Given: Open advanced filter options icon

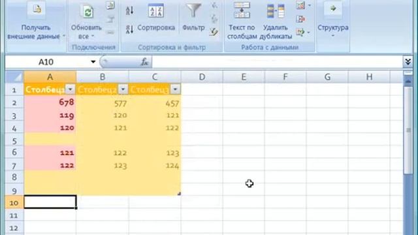Looking at the screenshot, I should [x=214, y=32].
